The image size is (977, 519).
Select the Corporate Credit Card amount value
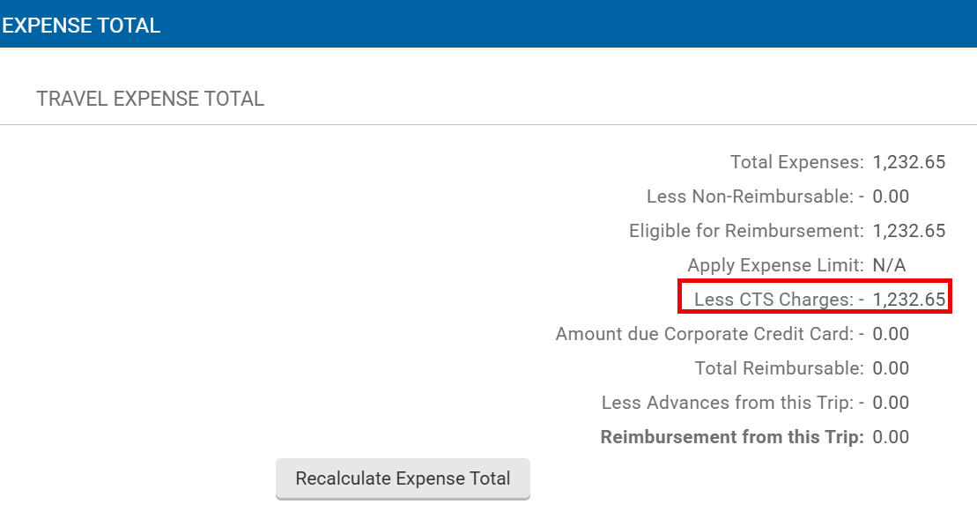[891, 334]
